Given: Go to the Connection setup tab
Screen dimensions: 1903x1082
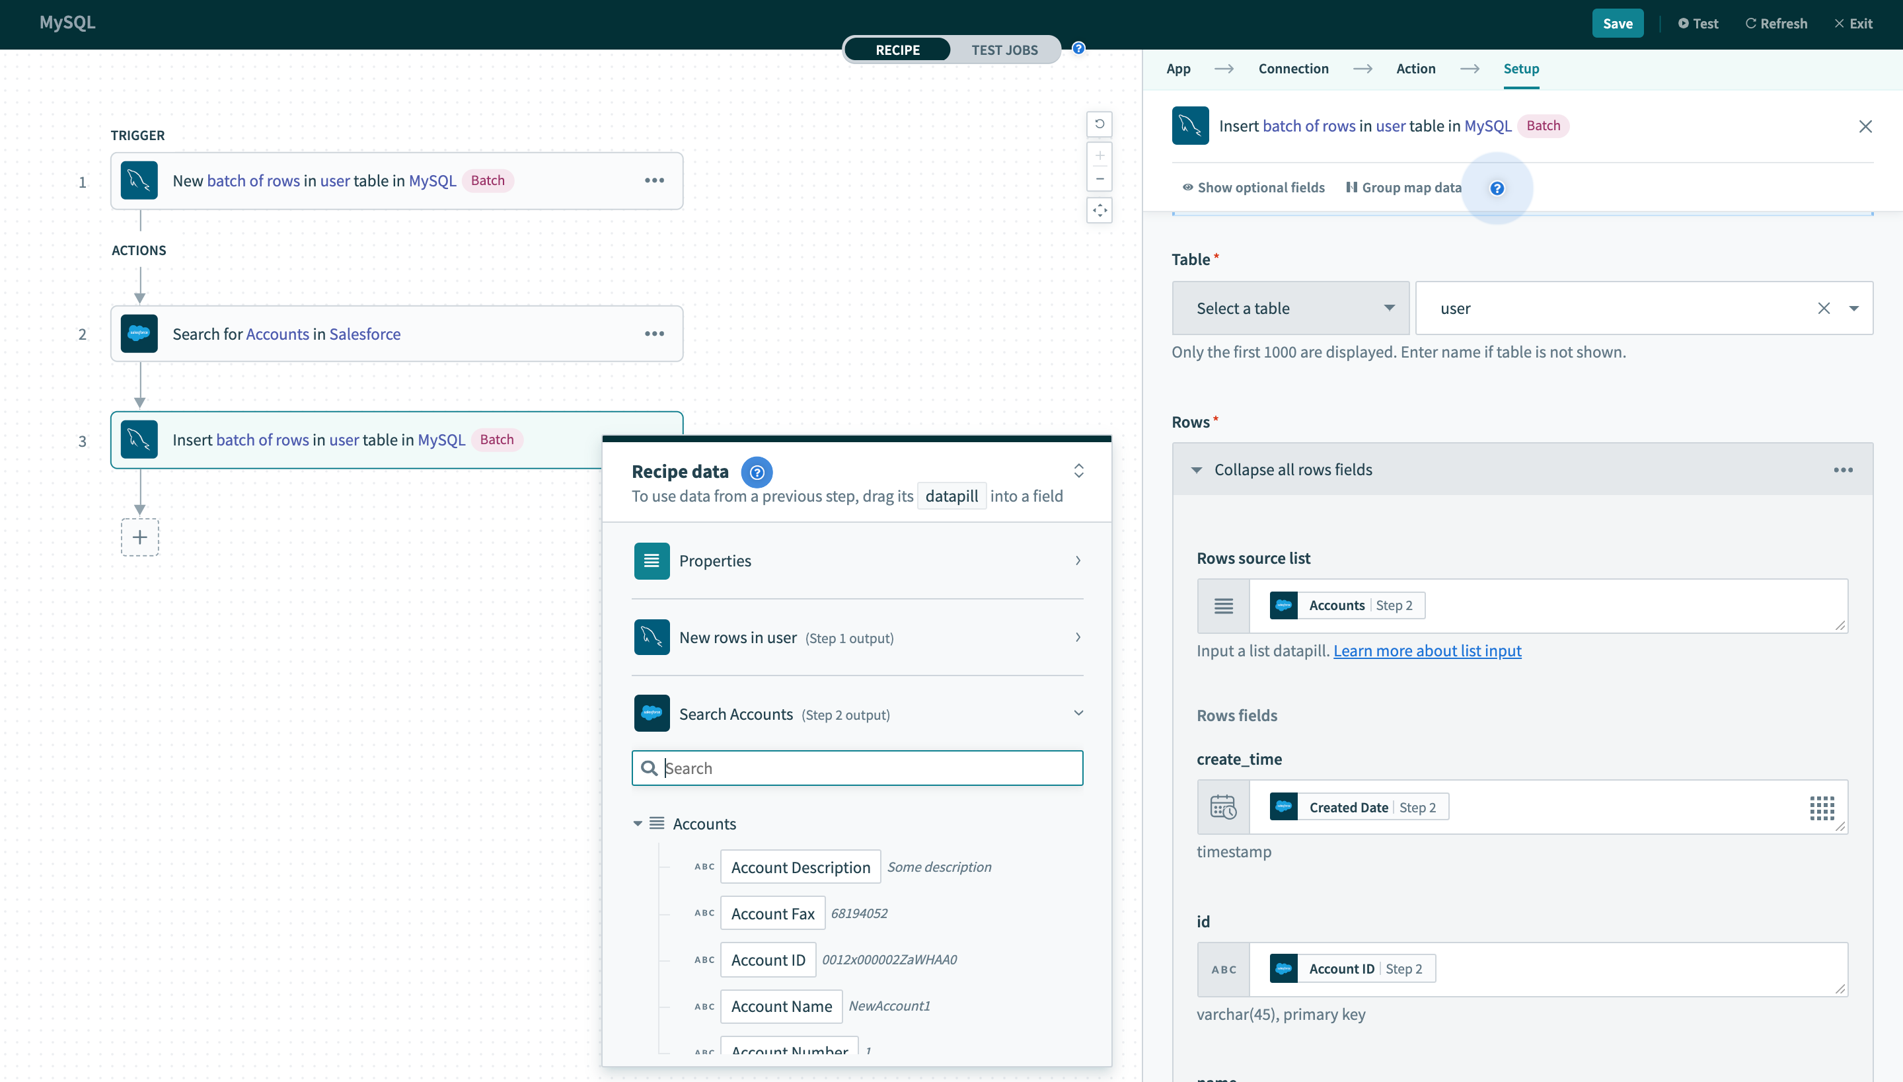Looking at the screenshot, I should click(1293, 68).
